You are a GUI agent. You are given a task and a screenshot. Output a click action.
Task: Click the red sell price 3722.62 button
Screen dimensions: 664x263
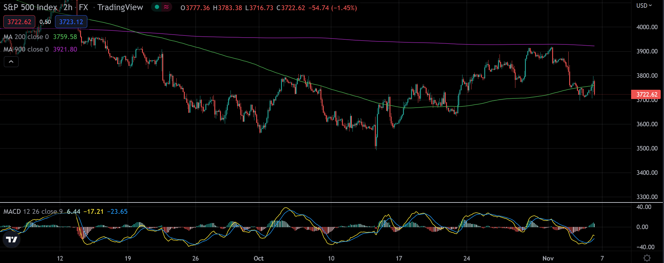point(19,22)
